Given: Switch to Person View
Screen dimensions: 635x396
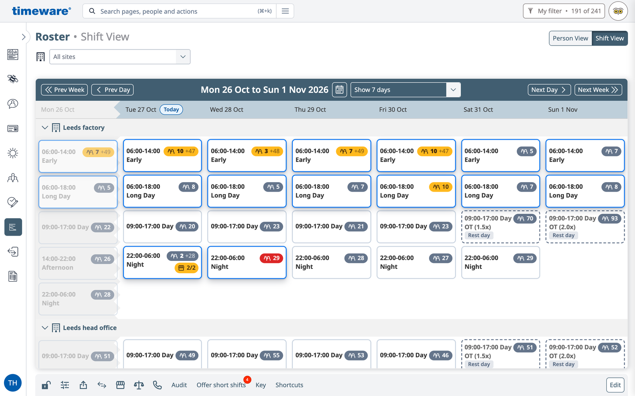Looking at the screenshot, I should click(570, 38).
